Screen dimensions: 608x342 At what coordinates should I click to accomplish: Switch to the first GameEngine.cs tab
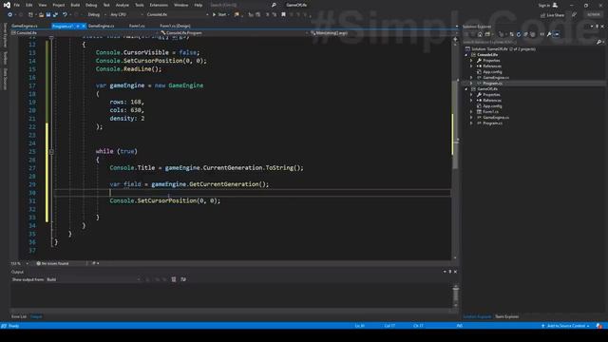click(x=25, y=26)
